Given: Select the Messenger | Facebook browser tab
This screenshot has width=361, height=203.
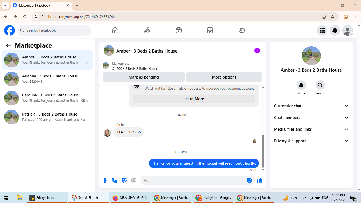Looking at the screenshot, I should click(x=41, y=5).
